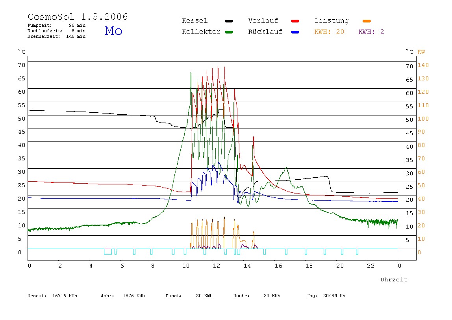Click the "Leistung" legend label
452x320 pixels.
(332, 21)
